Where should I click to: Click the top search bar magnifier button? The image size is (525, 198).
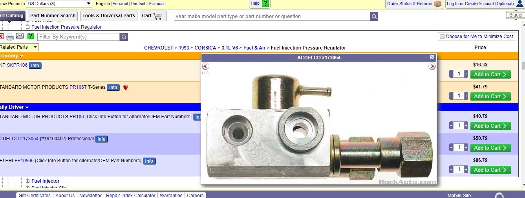point(374,16)
